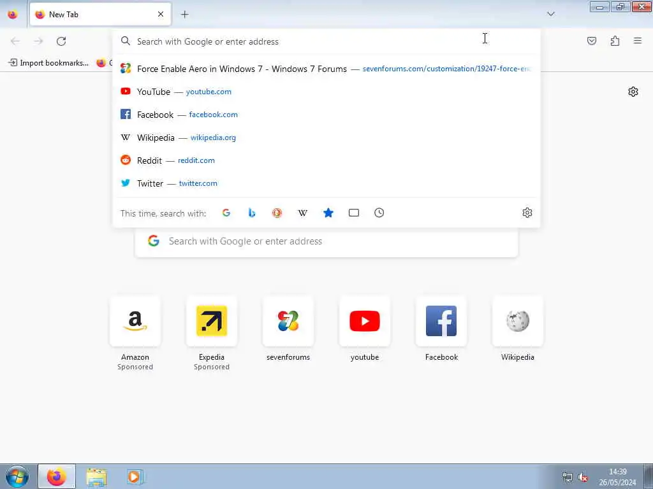Click Import bookmarks in bookmarks toolbar
The height and width of the screenshot is (489, 653).
[x=48, y=63]
